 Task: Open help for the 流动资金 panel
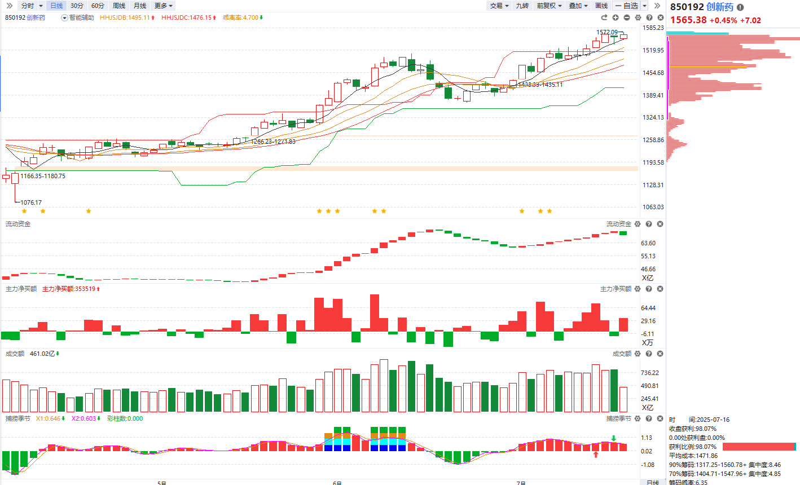click(649, 224)
